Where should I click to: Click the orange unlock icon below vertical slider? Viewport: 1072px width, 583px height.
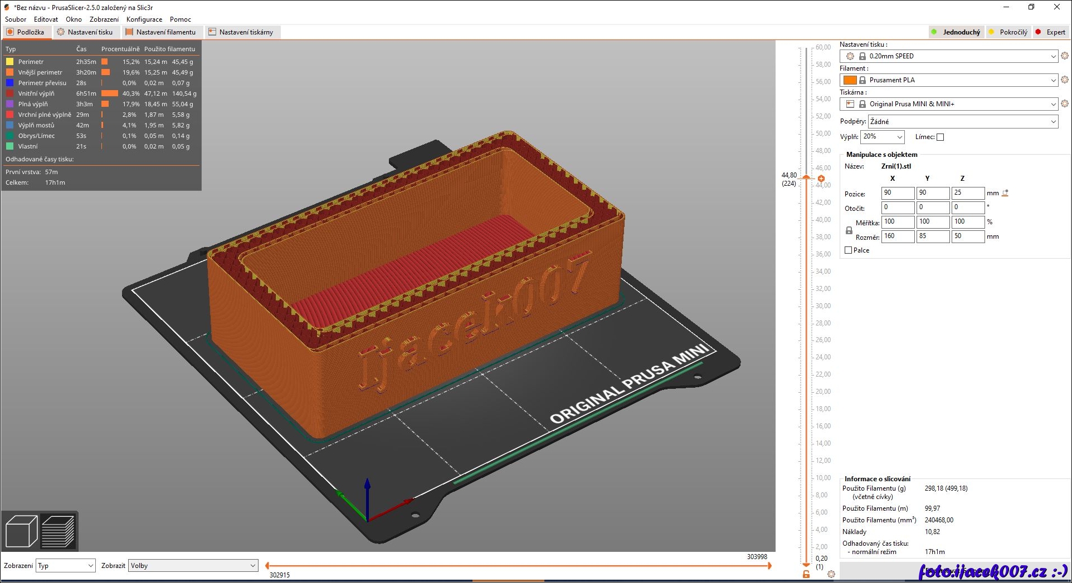pyautogui.click(x=806, y=574)
